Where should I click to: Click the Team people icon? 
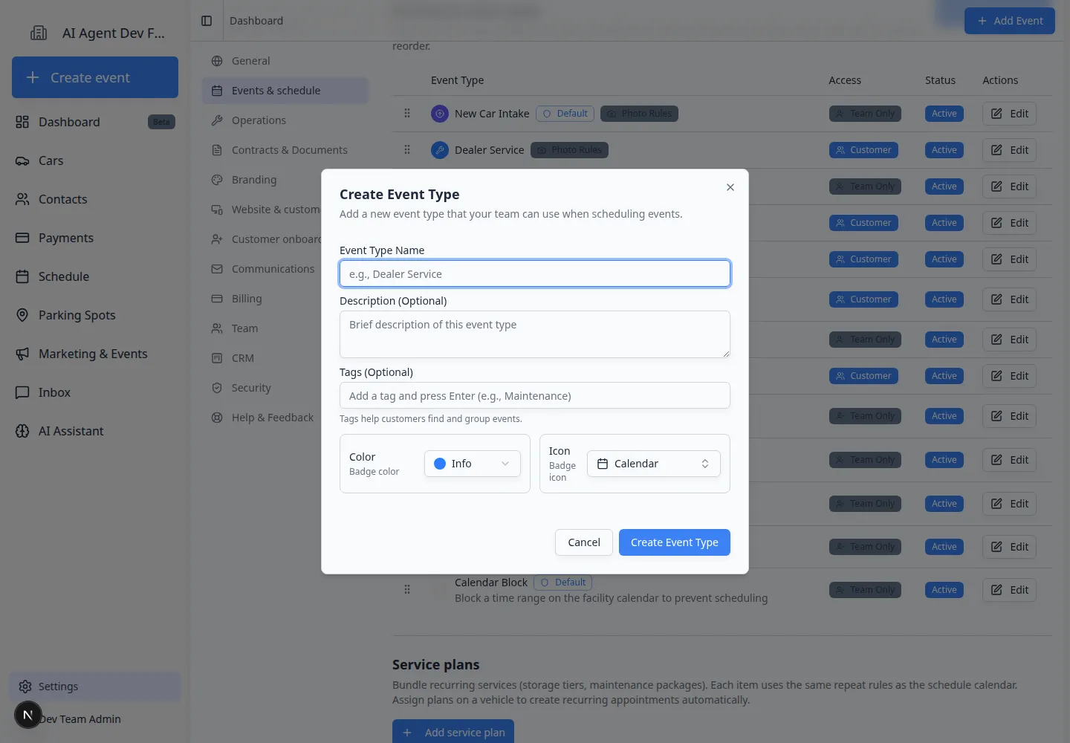coord(217,328)
